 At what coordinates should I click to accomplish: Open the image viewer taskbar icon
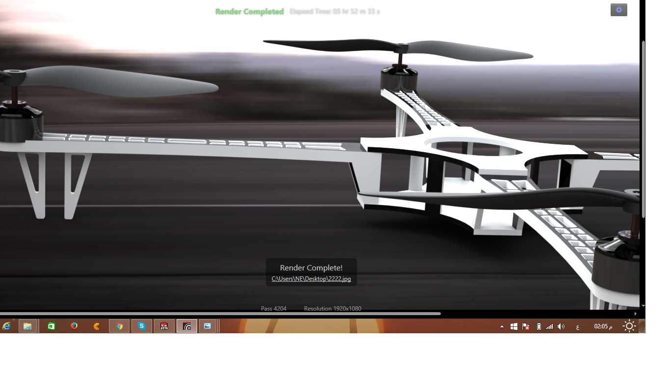(208, 326)
